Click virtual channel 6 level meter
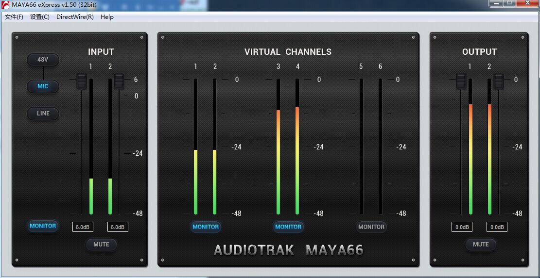Image resolution: width=540 pixels, height=278 pixels. click(380, 147)
